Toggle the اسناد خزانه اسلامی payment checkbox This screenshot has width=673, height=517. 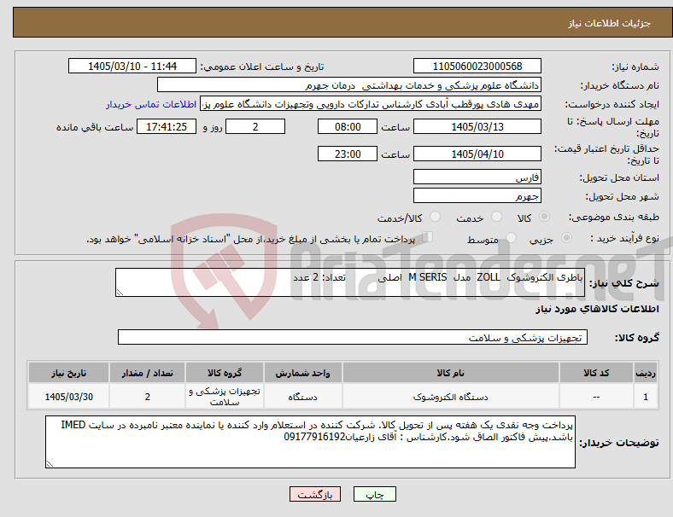pos(428,237)
